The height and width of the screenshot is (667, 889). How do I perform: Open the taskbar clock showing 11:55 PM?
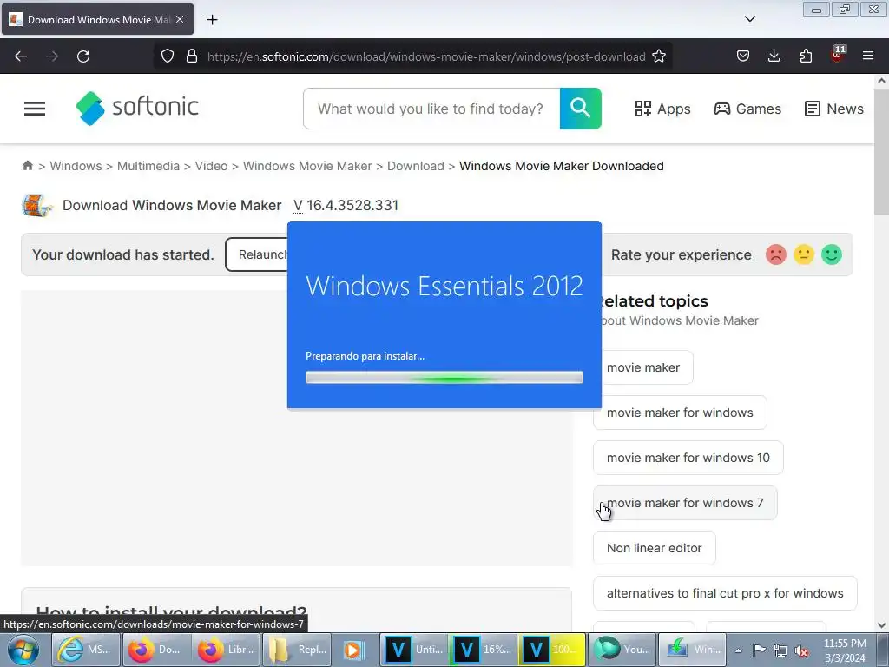click(845, 650)
